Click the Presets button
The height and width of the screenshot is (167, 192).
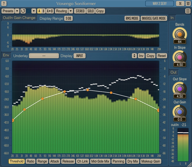point(8,11)
